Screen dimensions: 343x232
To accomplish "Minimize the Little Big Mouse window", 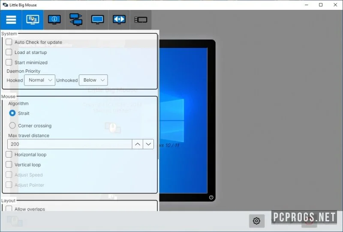I will click(307, 5).
